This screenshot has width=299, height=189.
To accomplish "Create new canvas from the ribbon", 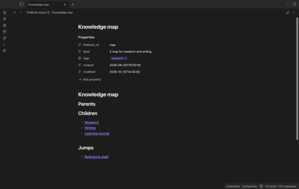I will (x=5, y=25).
